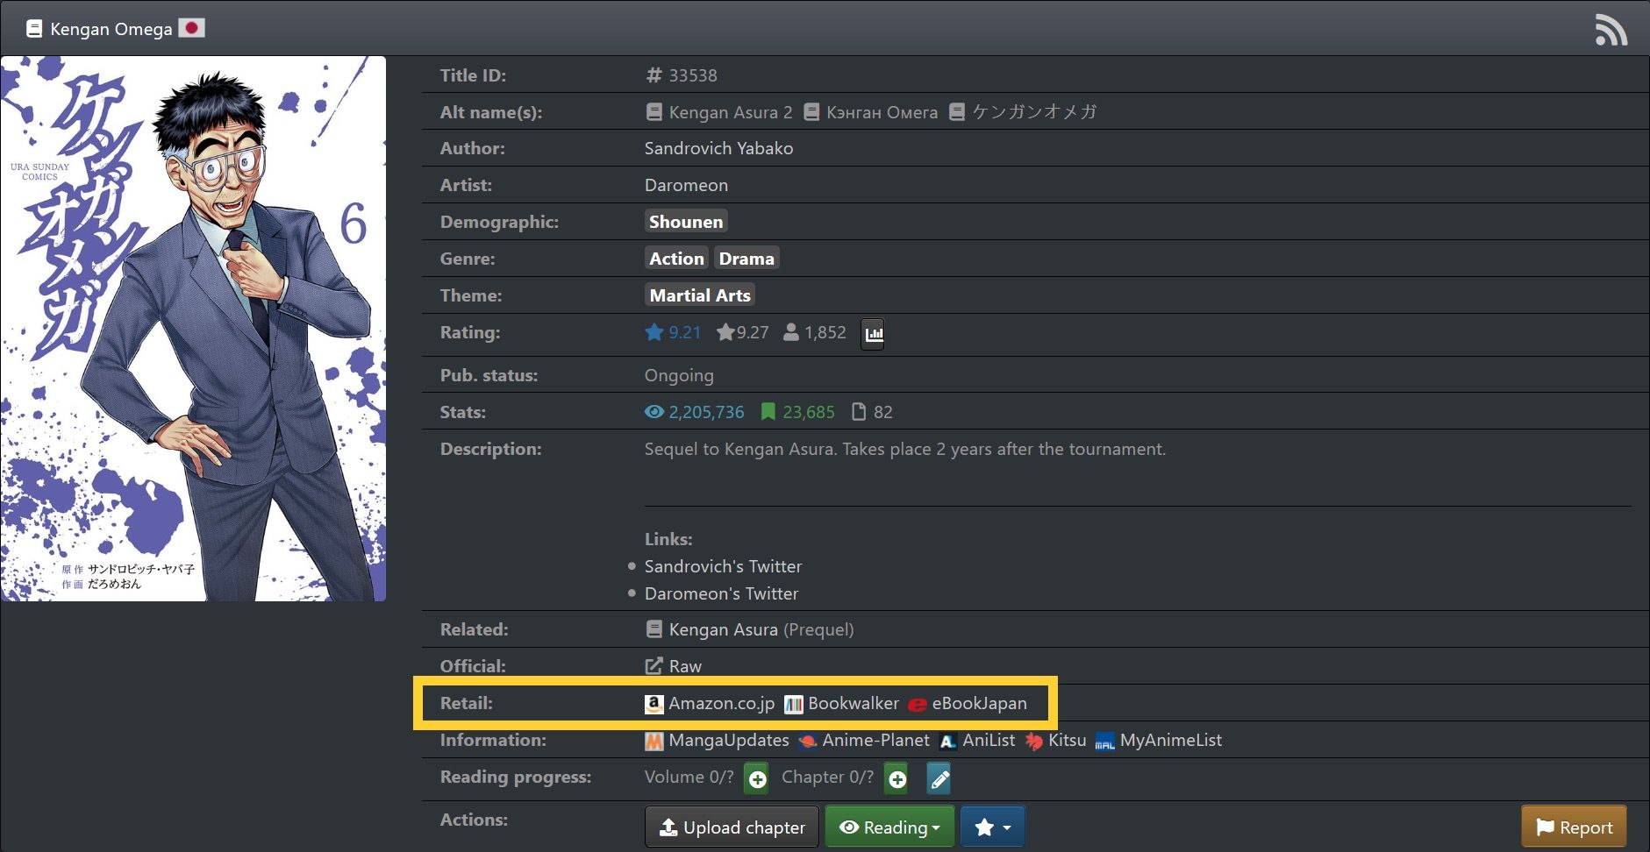
Task: Click the Report button
Action: [1574, 827]
